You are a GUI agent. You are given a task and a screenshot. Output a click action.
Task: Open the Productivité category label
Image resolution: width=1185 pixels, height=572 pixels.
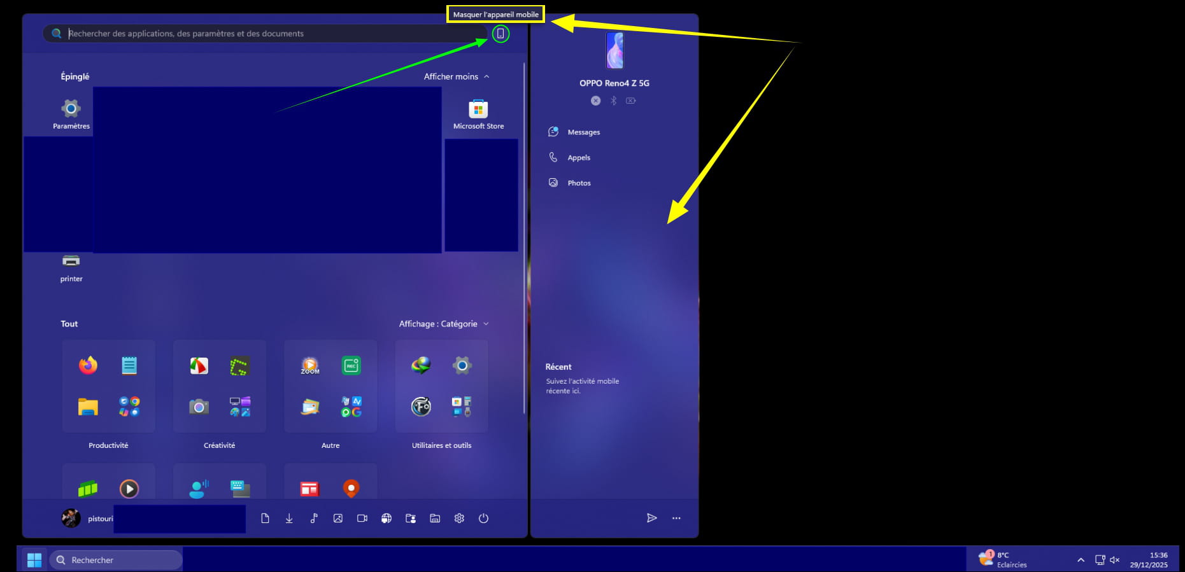coord(108,445)
